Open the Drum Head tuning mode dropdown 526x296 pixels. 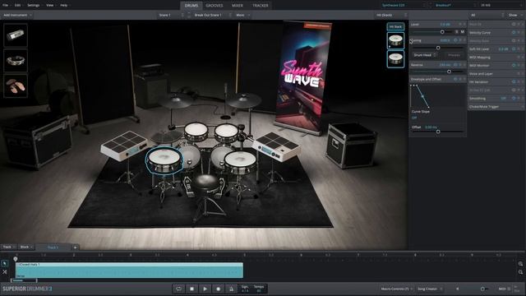click(x=425, y=55)
